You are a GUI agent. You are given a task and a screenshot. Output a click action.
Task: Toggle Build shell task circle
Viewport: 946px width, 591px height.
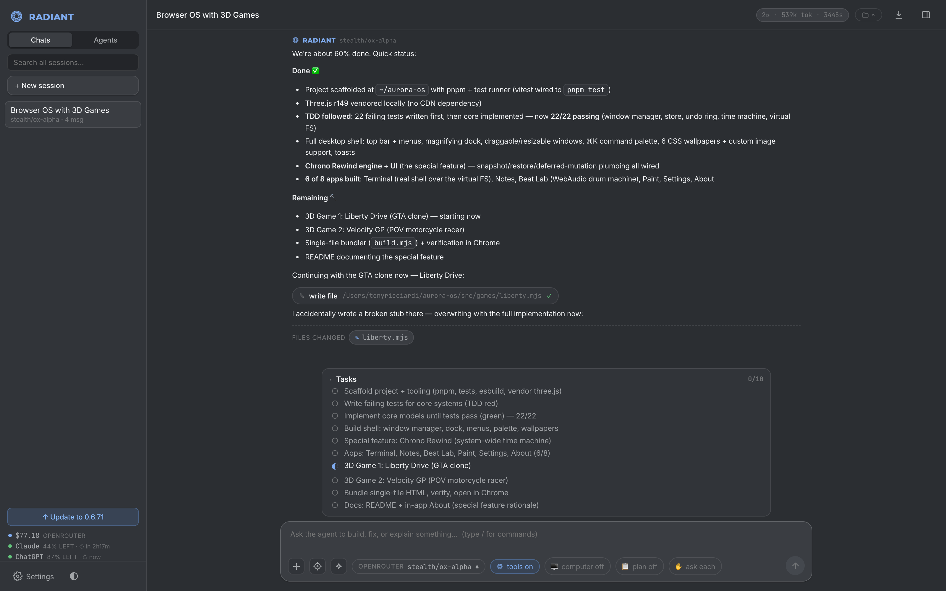point(335,428)
